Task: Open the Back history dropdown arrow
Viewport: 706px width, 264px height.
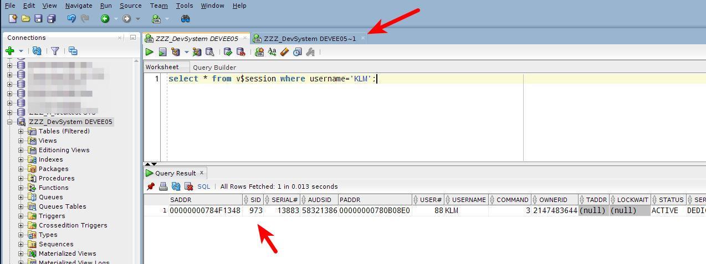Action: click(x=116, y=19)
